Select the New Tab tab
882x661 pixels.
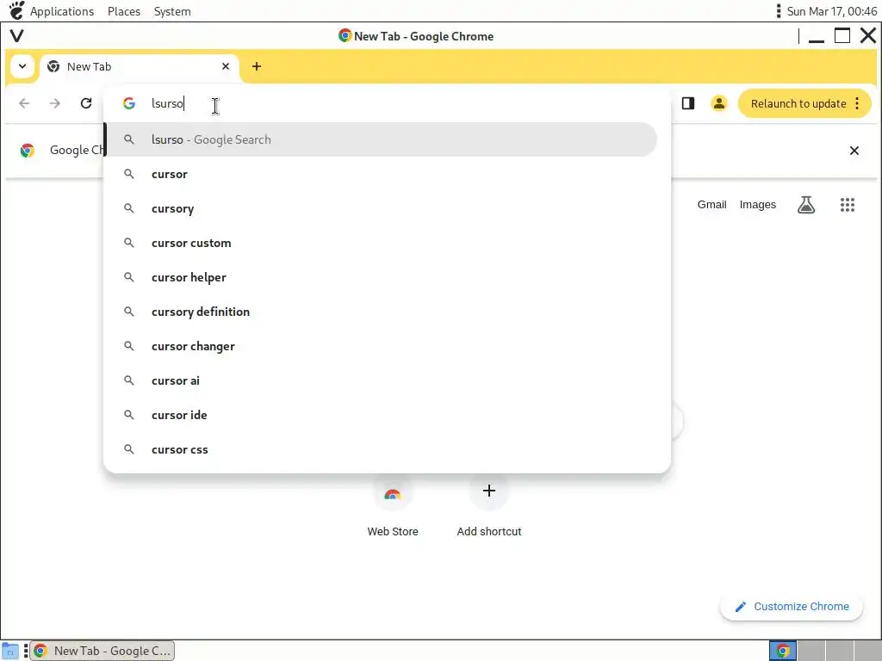(x=139, y=66)
